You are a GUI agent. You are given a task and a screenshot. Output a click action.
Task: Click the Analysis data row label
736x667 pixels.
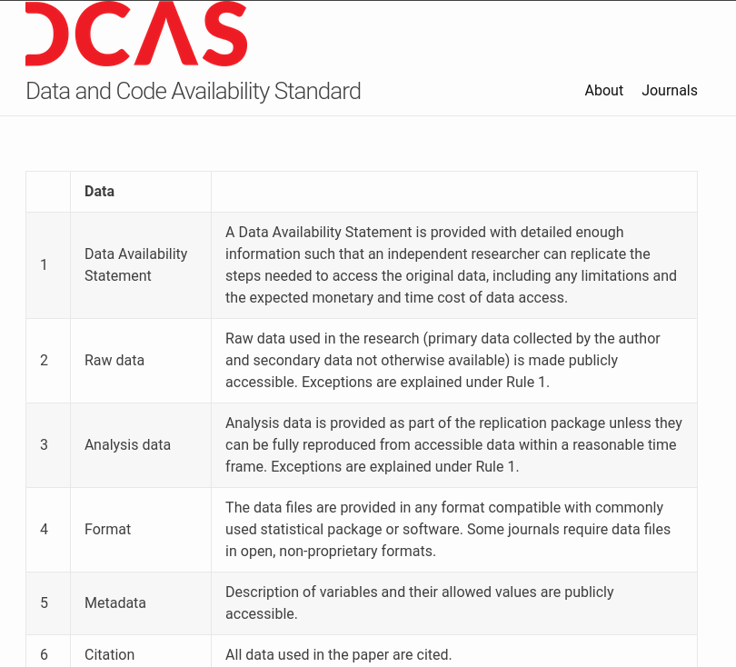(x=127, y=444)
